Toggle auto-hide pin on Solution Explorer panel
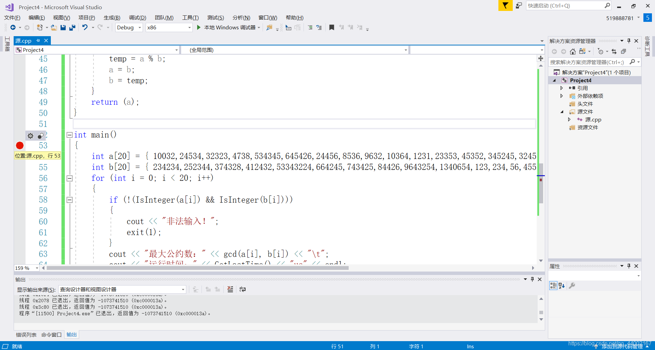 [x=629, y=41]
